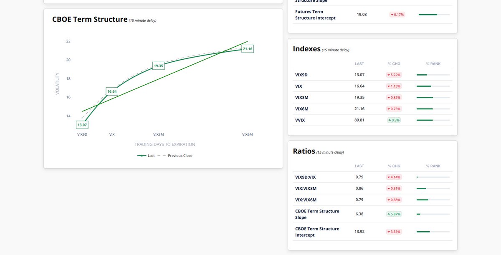Click the Futures Intercept 0.17% badge
Viewport: 501px width, 255px height.
pyautogui.click(x=397, y=15)
